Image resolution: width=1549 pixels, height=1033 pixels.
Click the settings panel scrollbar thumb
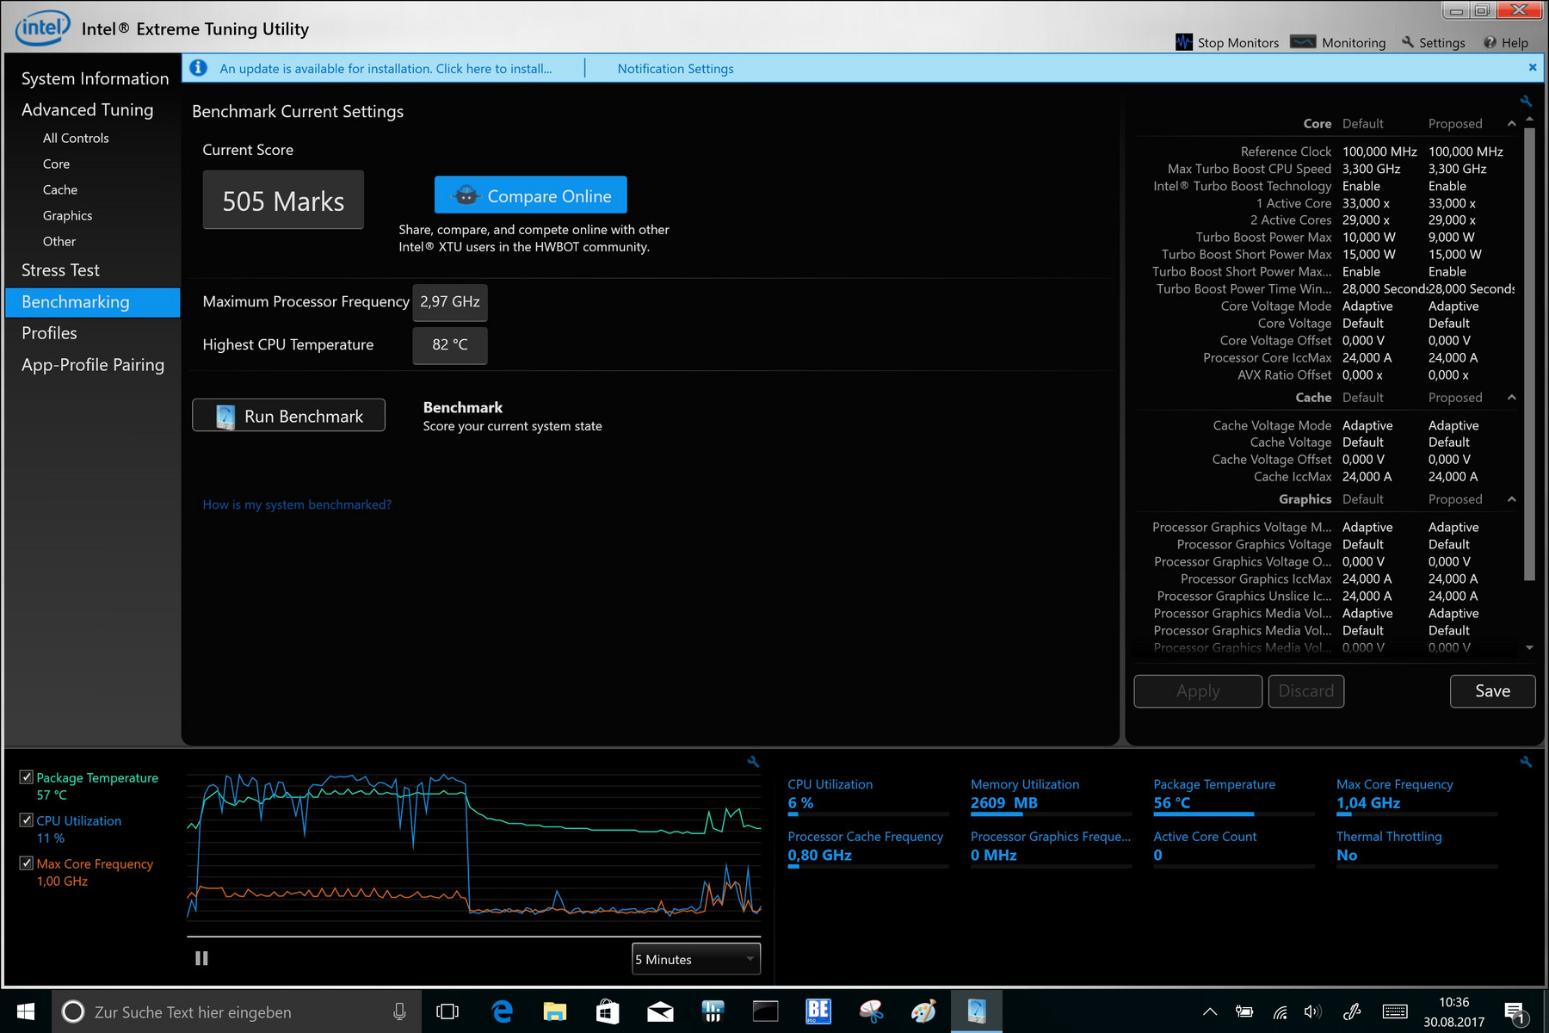tap(1529, 353)
